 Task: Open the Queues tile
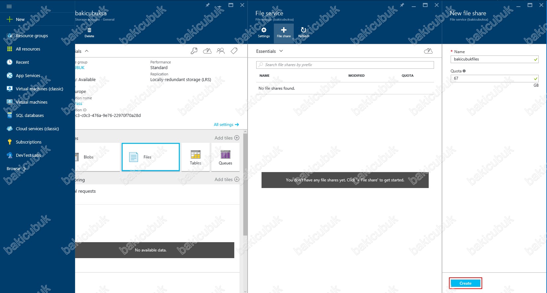[225, 157]
